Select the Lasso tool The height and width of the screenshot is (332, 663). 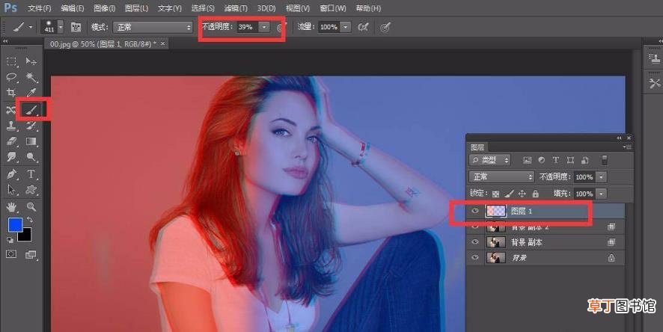[x=11, y=77]
